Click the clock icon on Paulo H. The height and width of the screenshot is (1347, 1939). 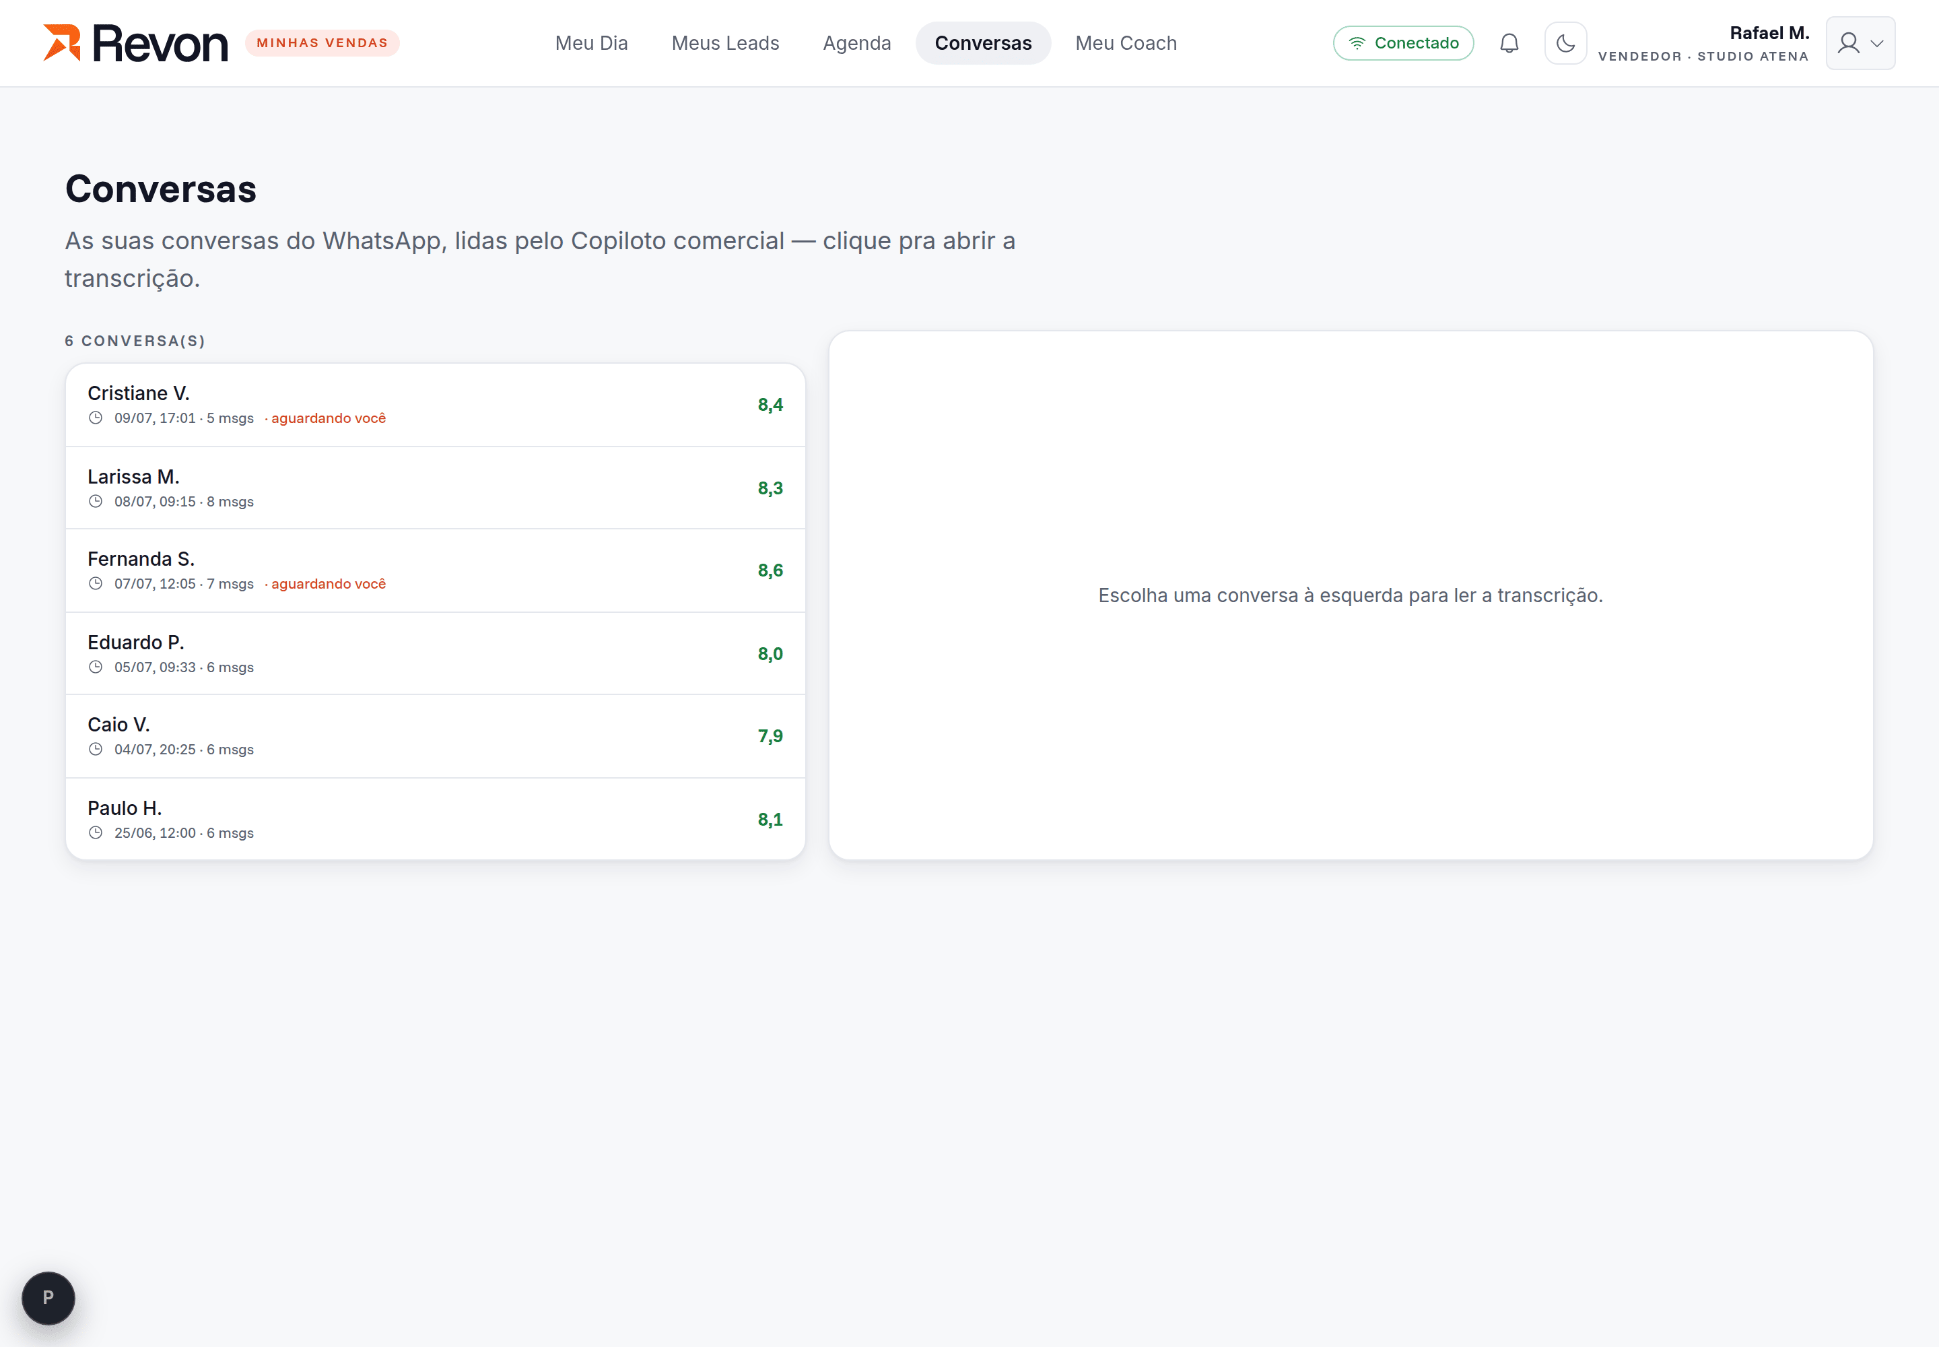click(x=96, y=833)
